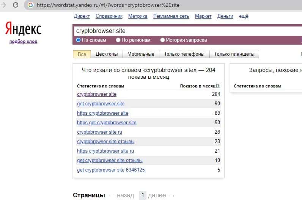Image resolution: width=302 pixels, height=206 pixels.
Task: Switch to the Только планшеты tab
Action: pos(234,54)
